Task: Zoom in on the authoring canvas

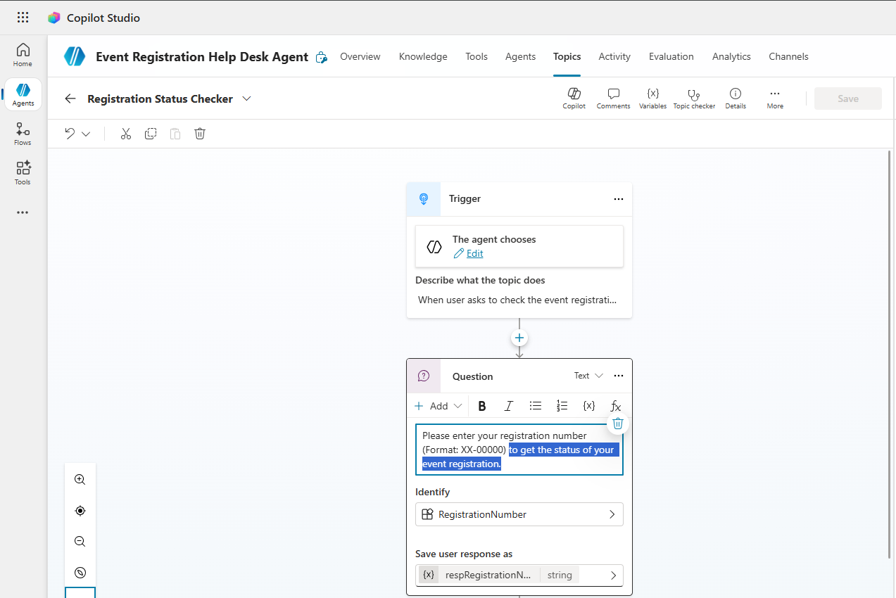Action: pos(80,480)
